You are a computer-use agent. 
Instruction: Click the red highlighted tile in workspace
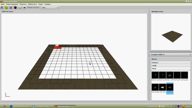coord(58,47)
